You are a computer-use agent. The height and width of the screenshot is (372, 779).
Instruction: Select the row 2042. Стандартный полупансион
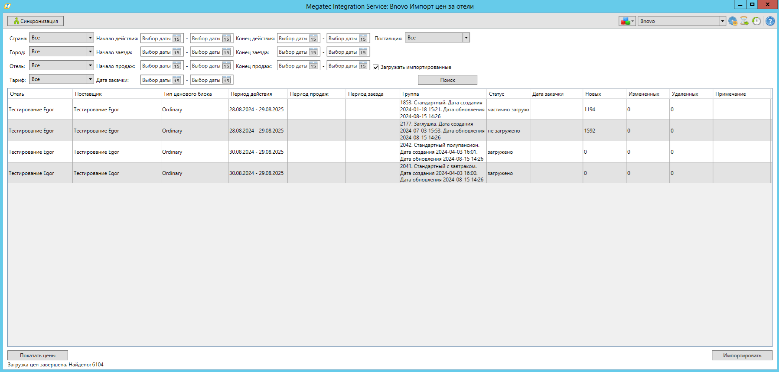click(389, 152)
